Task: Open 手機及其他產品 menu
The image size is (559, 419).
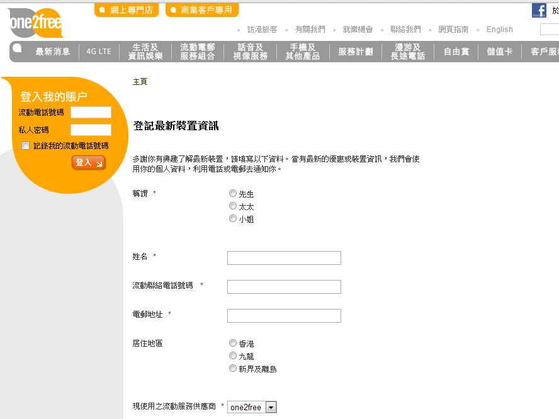Action: coord(303,52)
